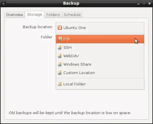Click the active Storage tab
Image resolution: width=153 pixels, height=124 pixels.
(x=34, y=15)
